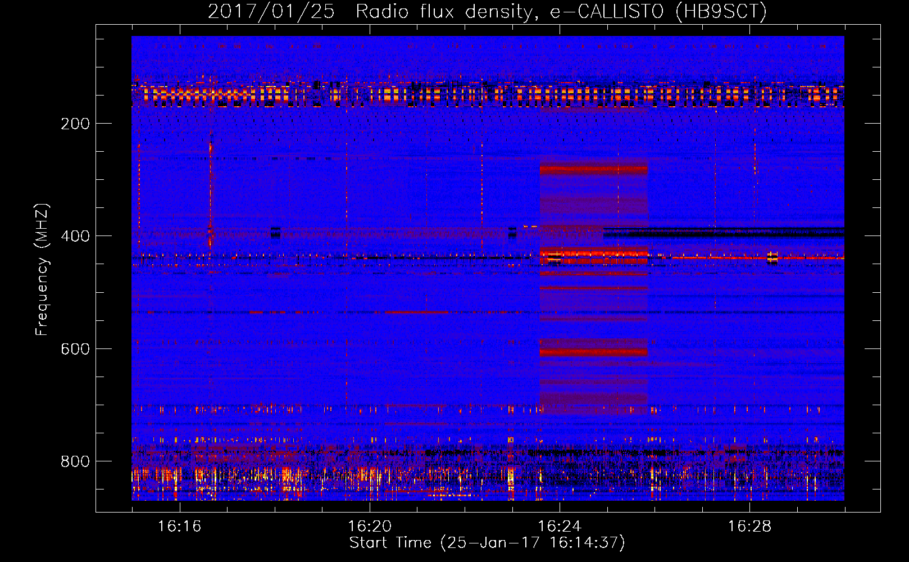This screenshot has width=909, height=562.
Task: Click the 'Start Time (25-Jan-17 16:14:37)' label
Action: (x=487, y=543)
